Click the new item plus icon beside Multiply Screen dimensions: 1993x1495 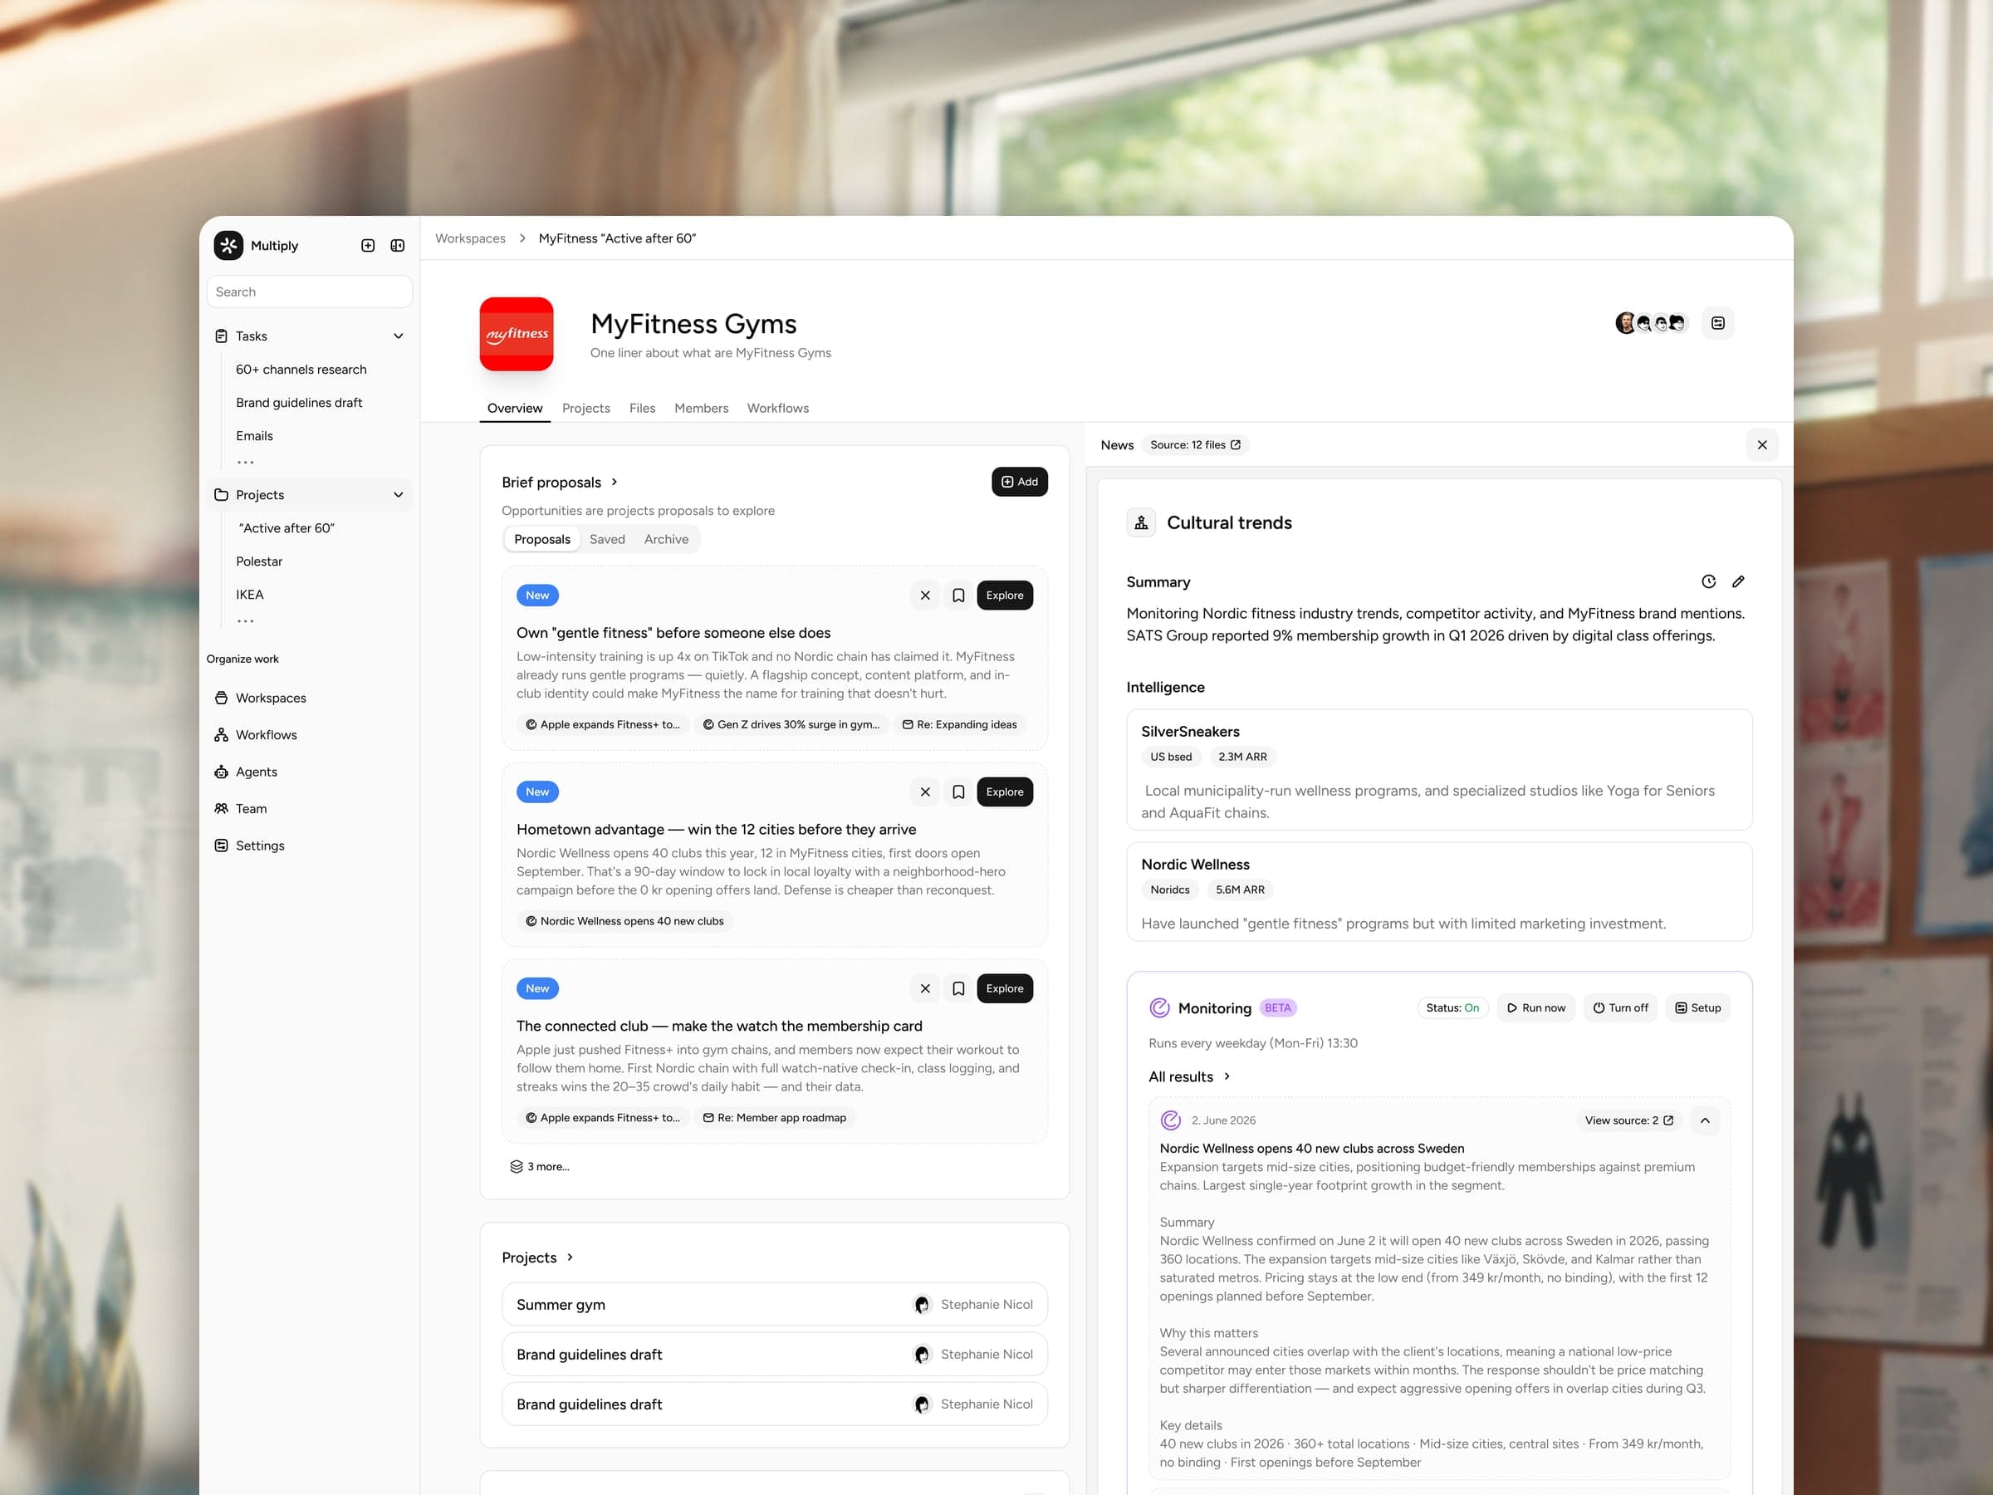click(x=368, y=245)
